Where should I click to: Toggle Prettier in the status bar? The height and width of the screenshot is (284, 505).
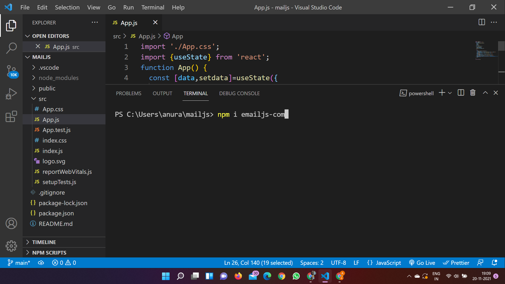click(x=456, y=263)
